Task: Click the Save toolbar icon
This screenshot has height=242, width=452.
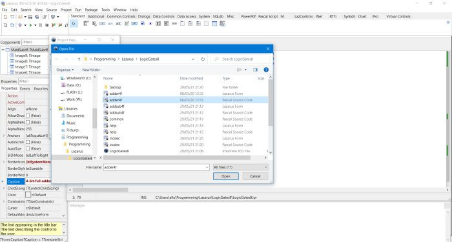Action: 30,17
